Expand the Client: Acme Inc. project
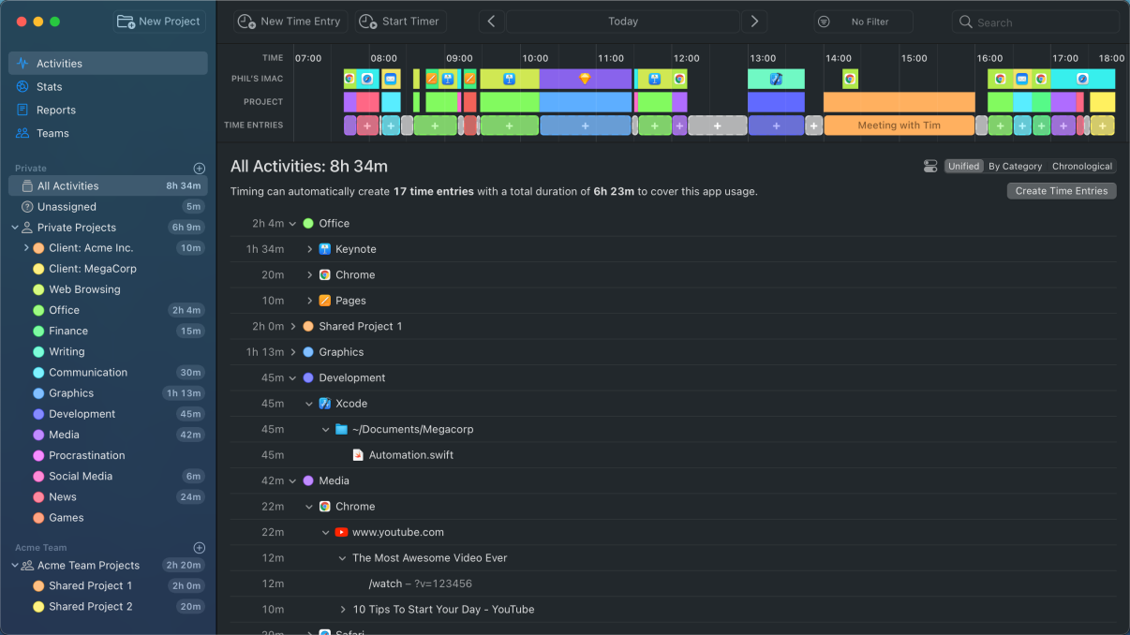Screen dimensions: 1130x635 coord(27,247)
